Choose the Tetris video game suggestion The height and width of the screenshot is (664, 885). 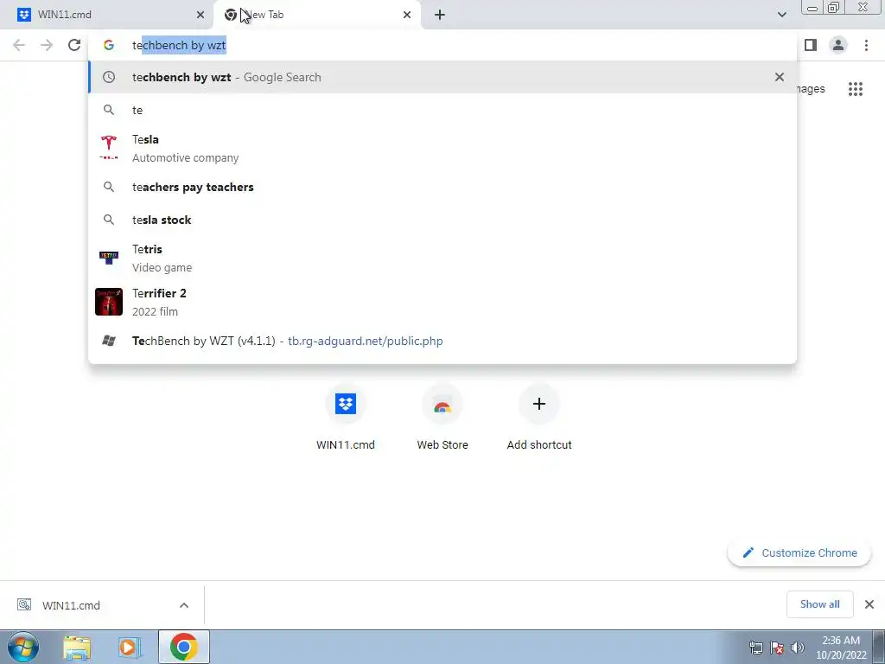coord(442,258)
